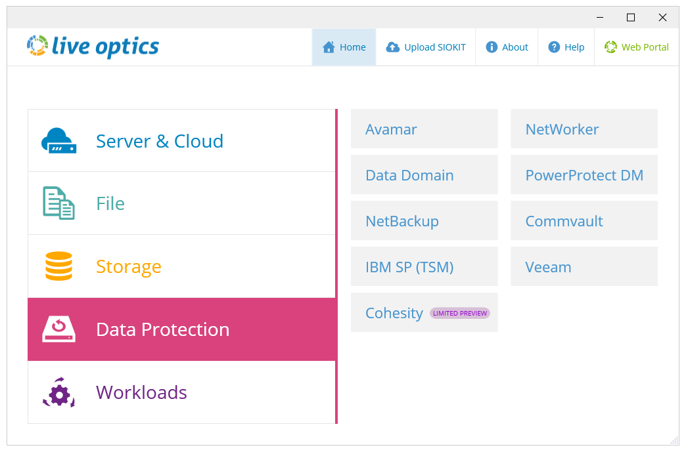Open the Web Portal label
This screenshot has height=456, width=688.
(645, 47)
